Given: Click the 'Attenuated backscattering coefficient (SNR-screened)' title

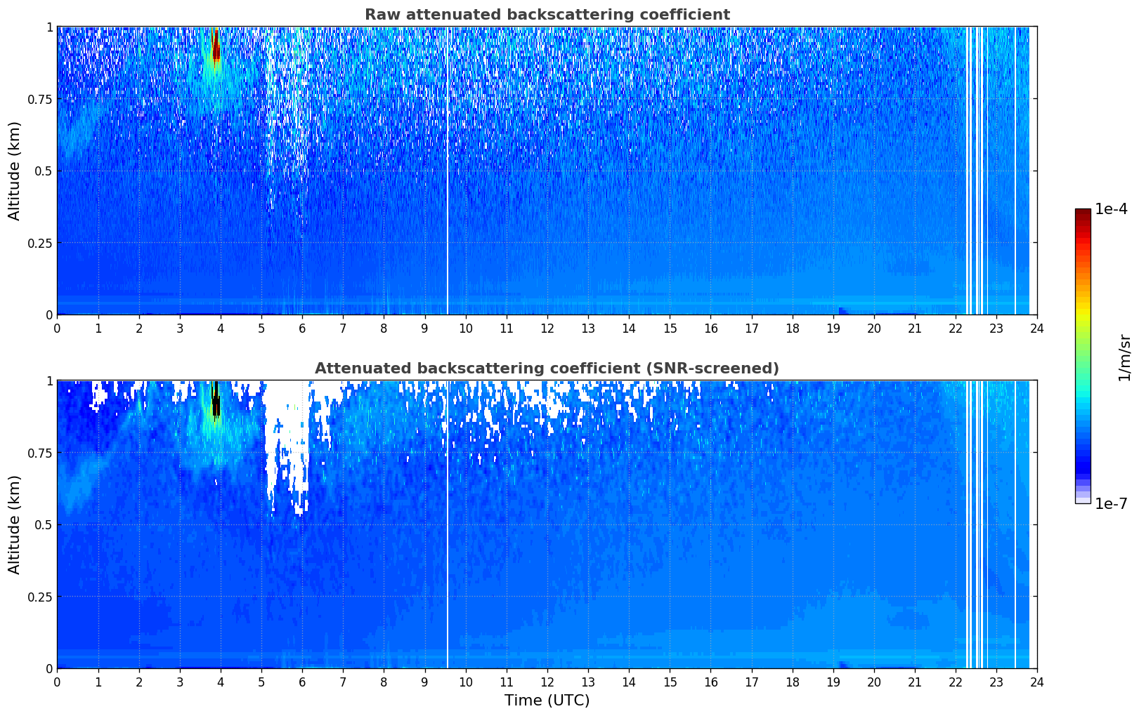Looking at the screenshot, I should pos(547,369).
